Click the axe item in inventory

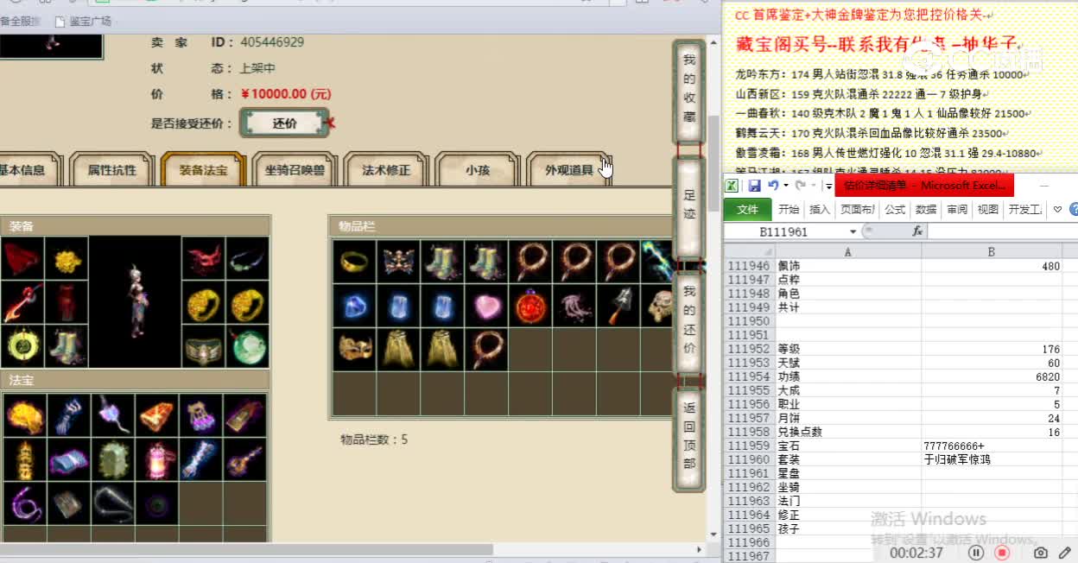click(618, 306)
